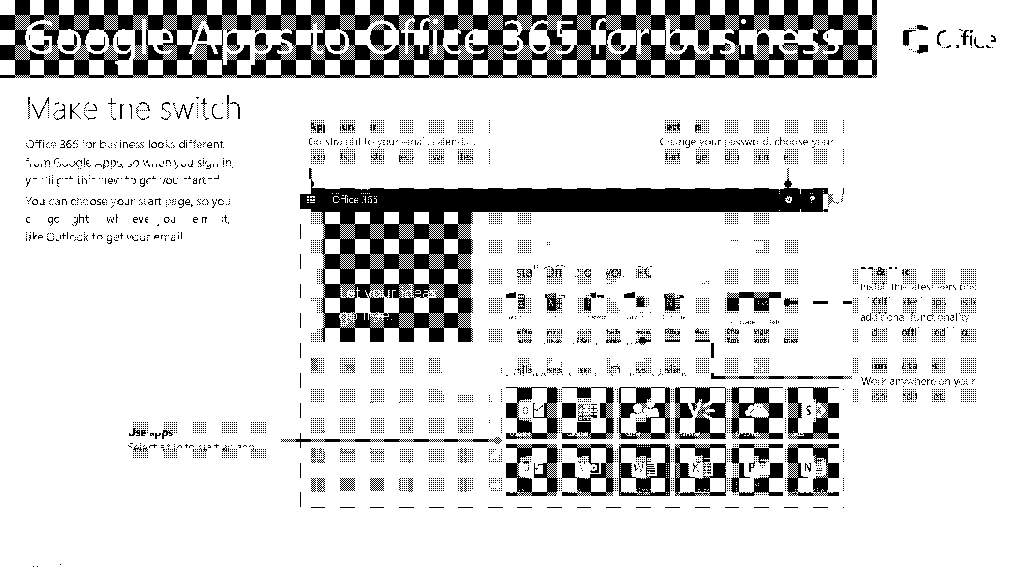
Task: Select Calendar app tile
Action: click(586, 412)
